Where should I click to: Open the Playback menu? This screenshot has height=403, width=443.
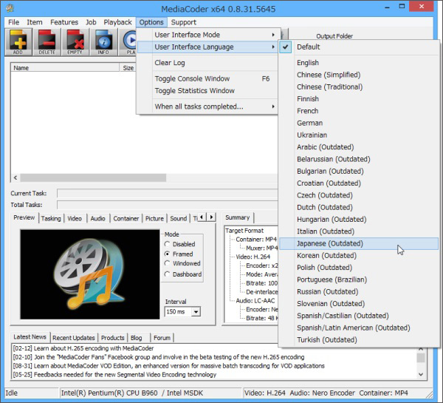tap(117, 22)
